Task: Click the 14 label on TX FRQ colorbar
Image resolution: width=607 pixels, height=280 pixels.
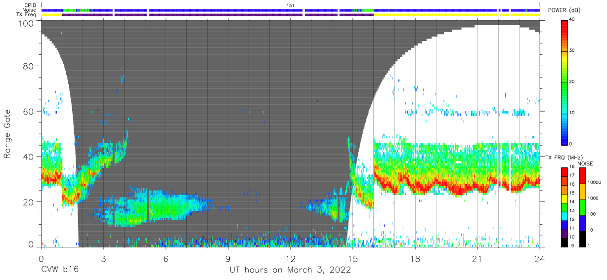Action: pyautogui.click(x=571, y=201)
